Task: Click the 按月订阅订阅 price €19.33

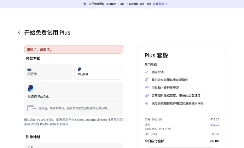Action: pyautogui.click(x=215, y=119)
